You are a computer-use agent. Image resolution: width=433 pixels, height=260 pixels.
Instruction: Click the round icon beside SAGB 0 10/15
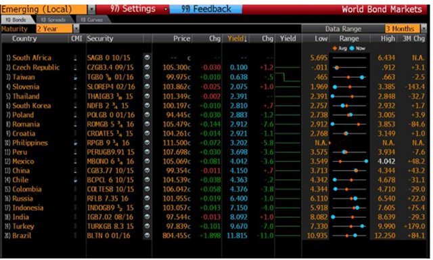coord(147,58)
